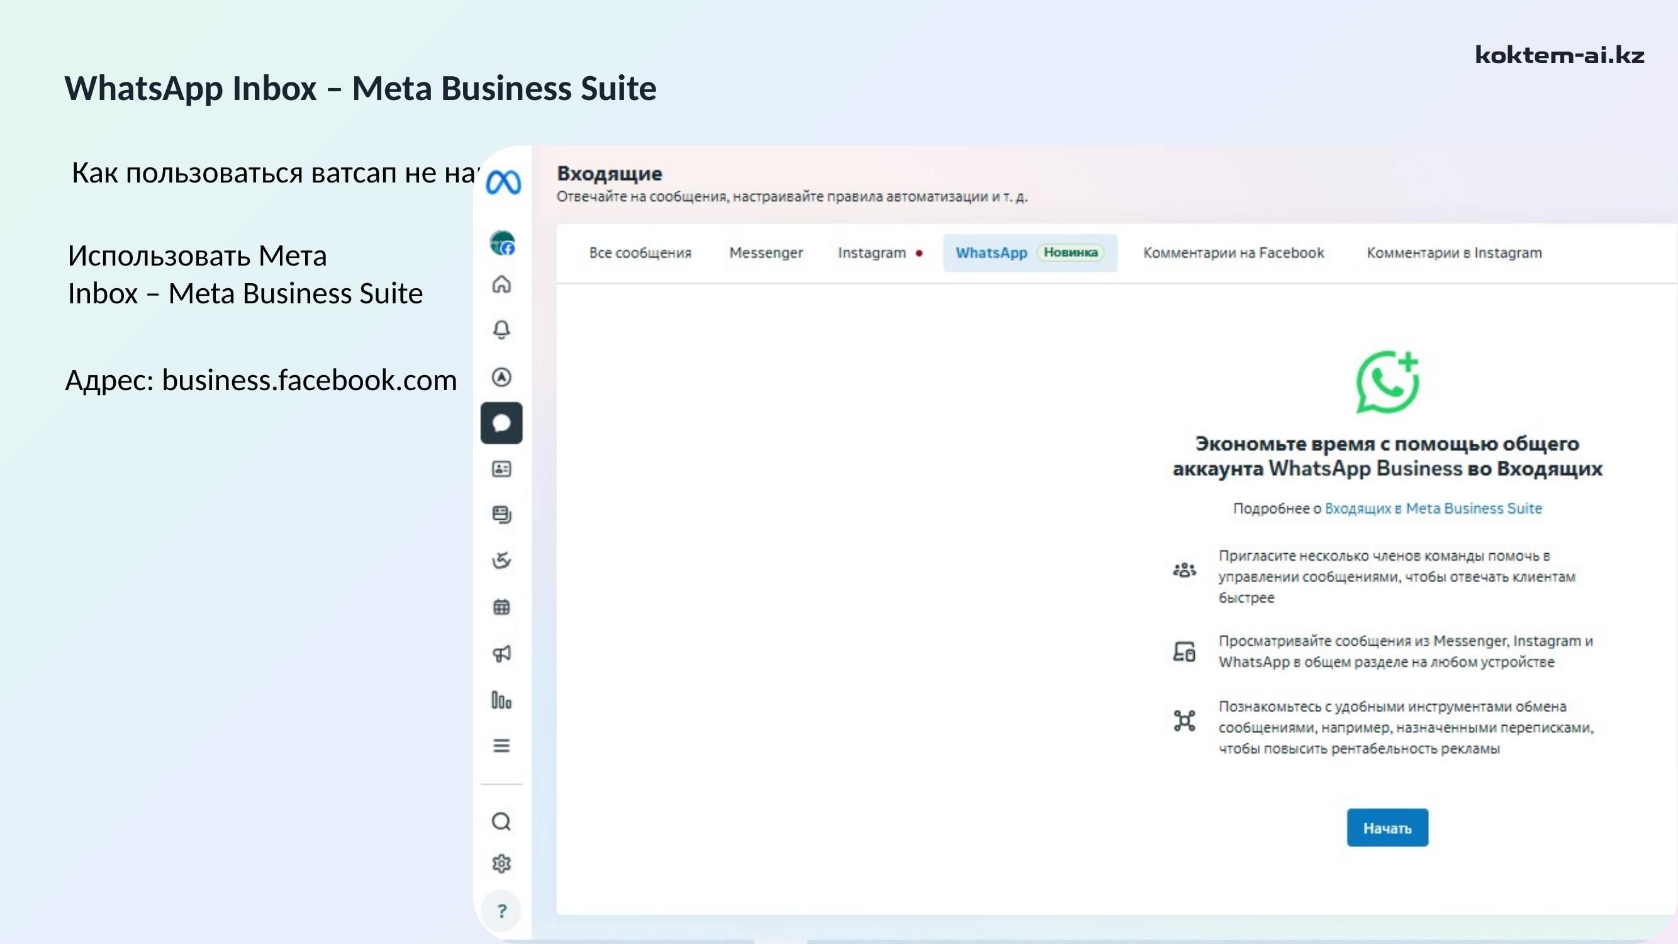Click the Пригласите несколько членов команды paragraph
Image resolution: width=1678 pixels, height=944 pixels.
coord(1397,576)
